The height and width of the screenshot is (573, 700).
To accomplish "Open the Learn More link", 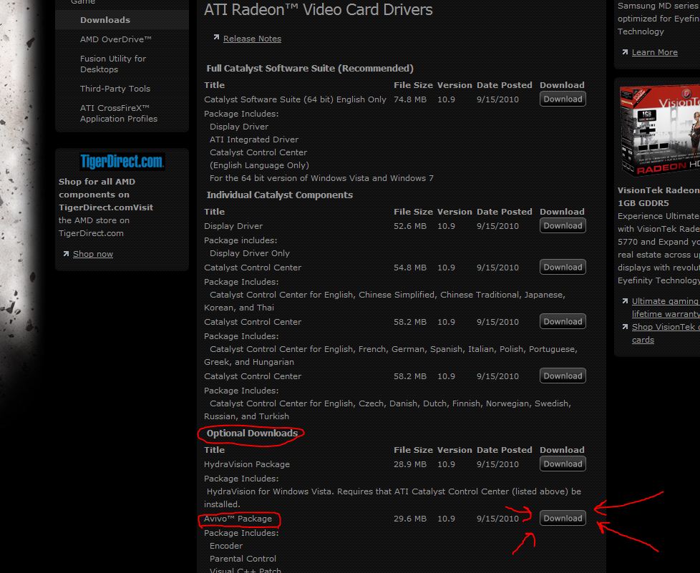I will 654,52.
